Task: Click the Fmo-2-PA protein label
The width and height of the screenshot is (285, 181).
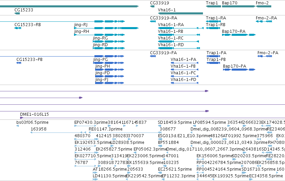Action: [x=268, y=53]
